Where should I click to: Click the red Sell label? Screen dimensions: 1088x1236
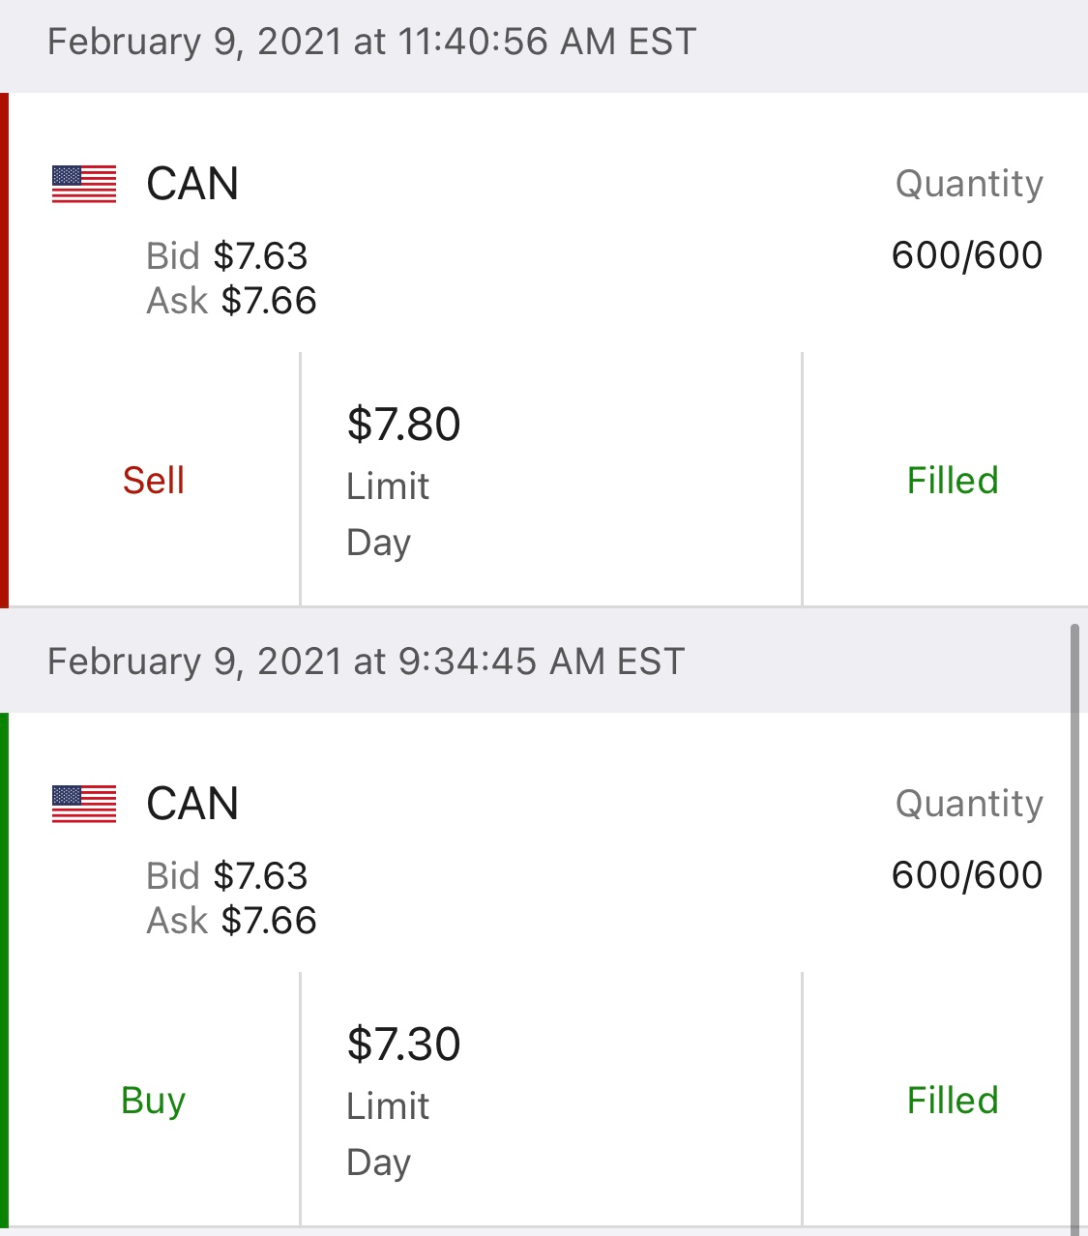(x=154, y=481)
